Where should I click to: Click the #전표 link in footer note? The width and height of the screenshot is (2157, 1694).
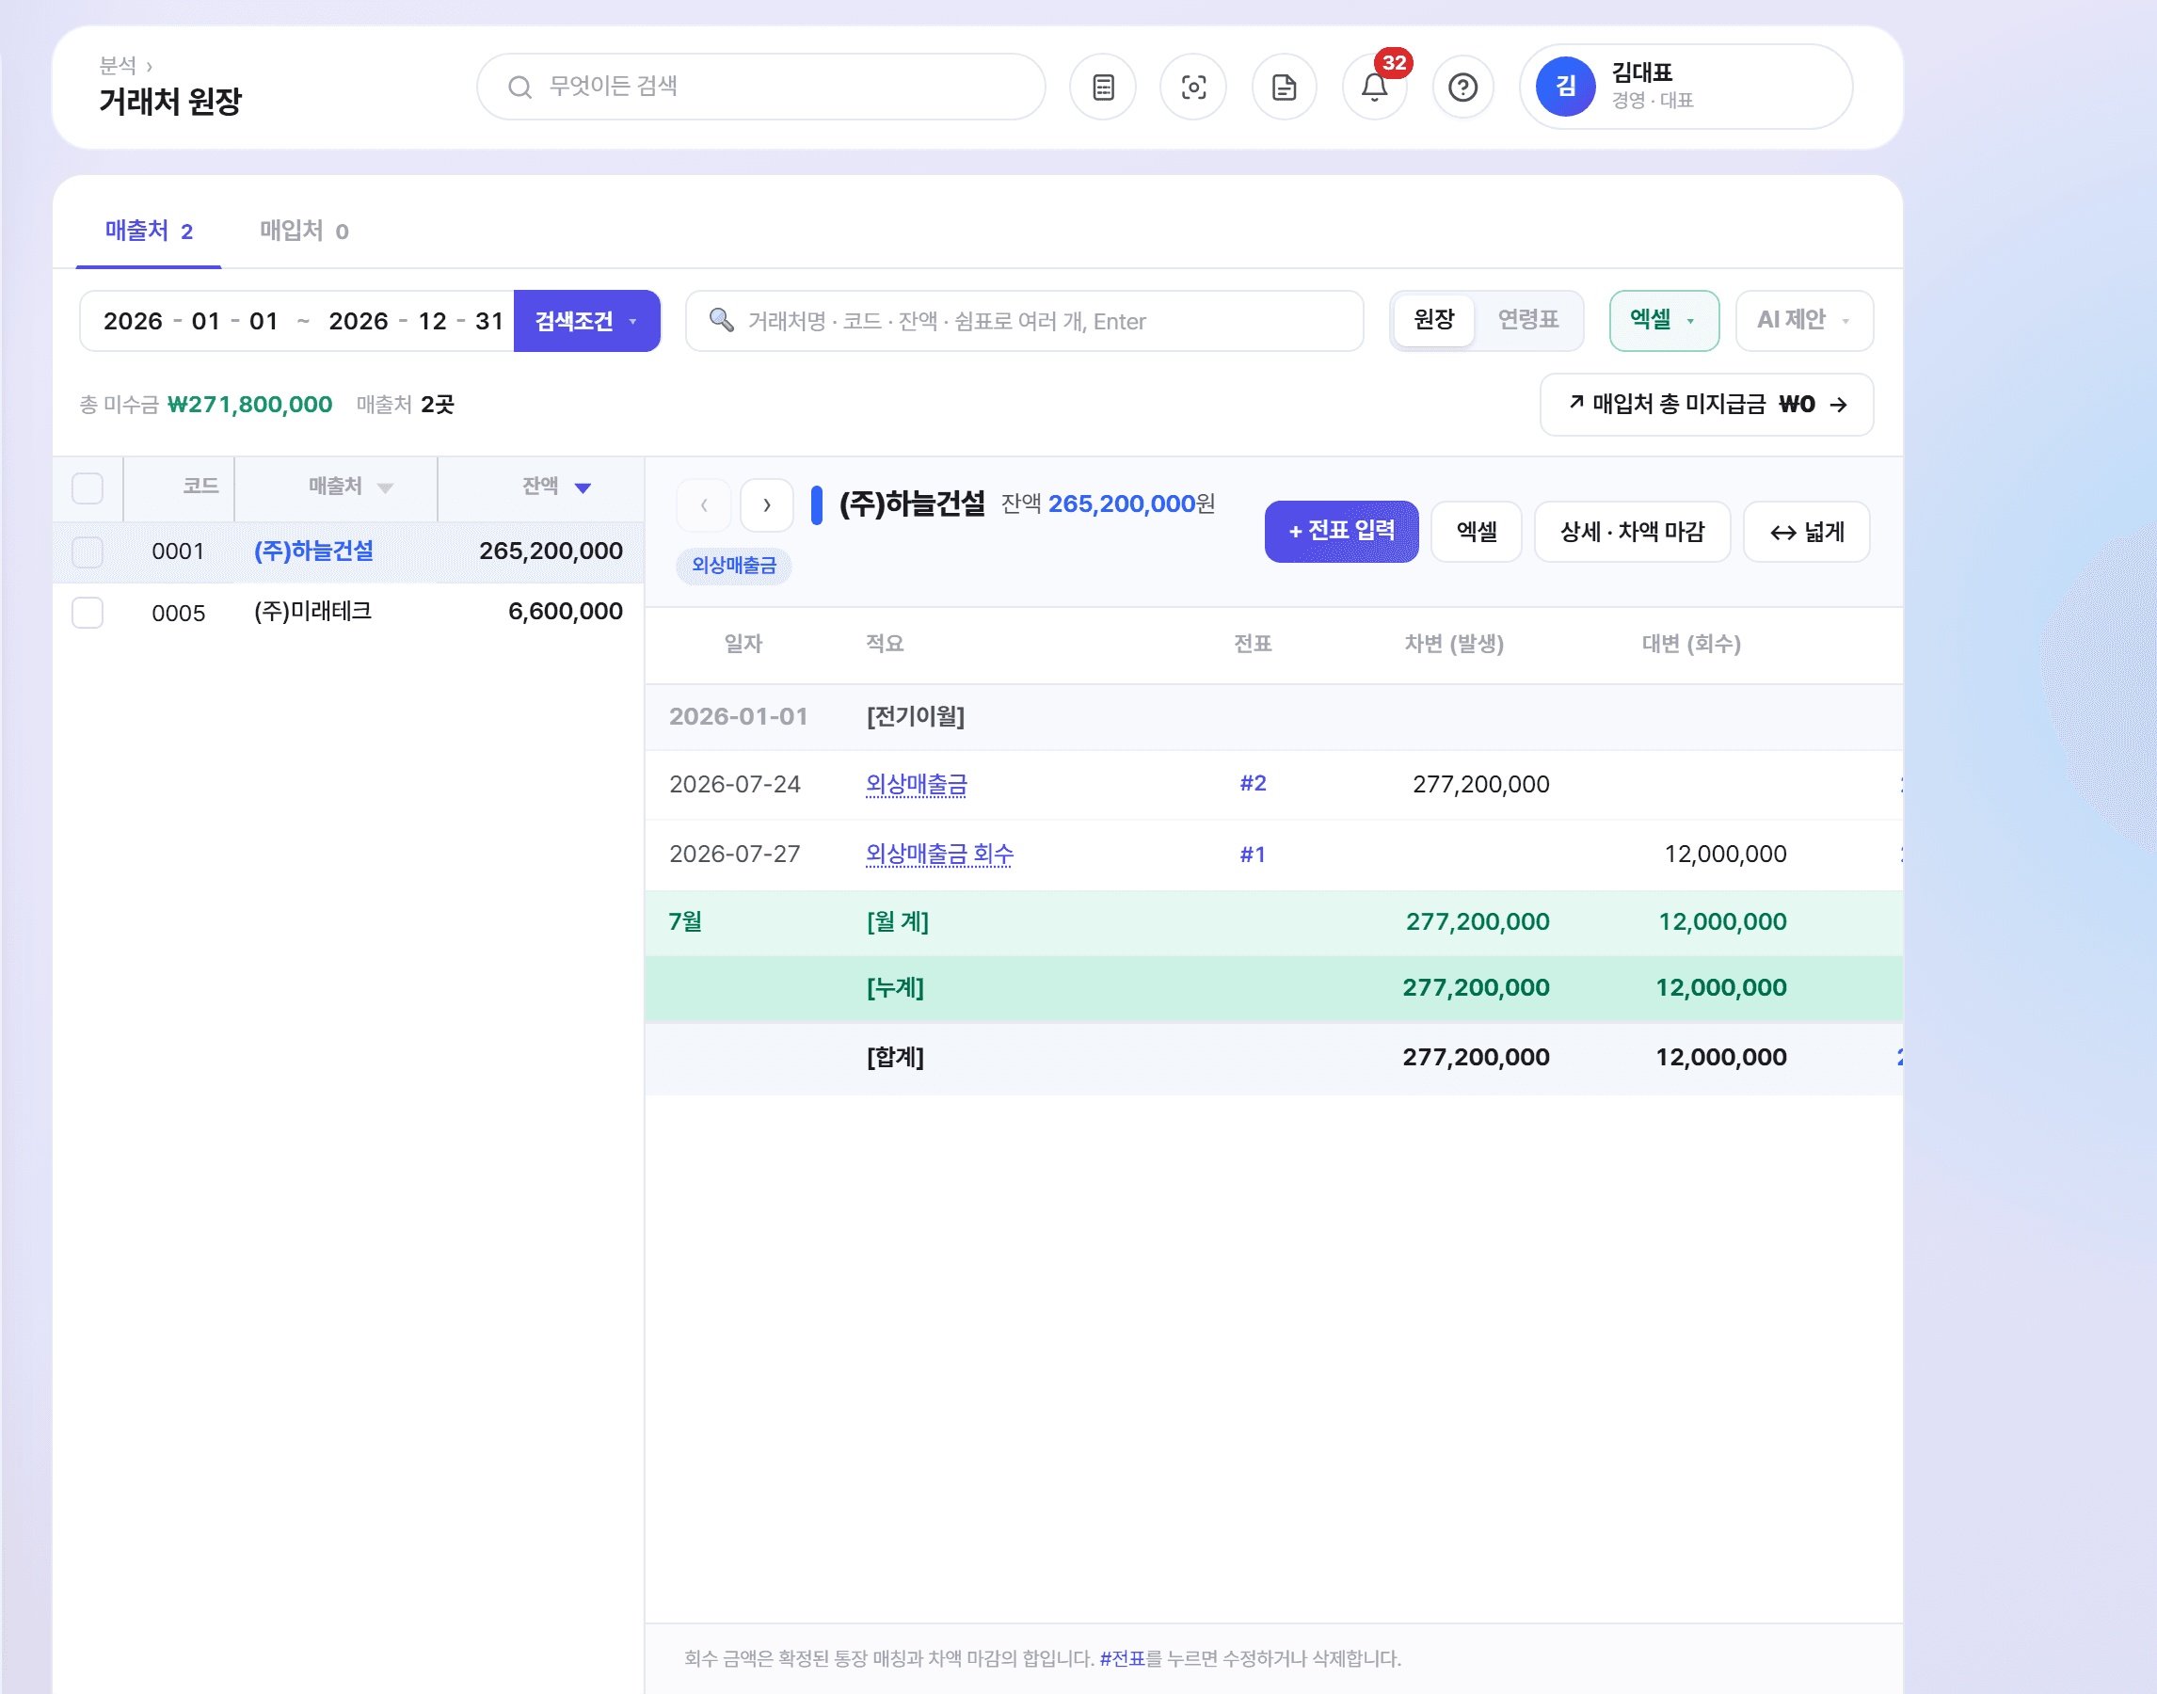point(1122,1658)
